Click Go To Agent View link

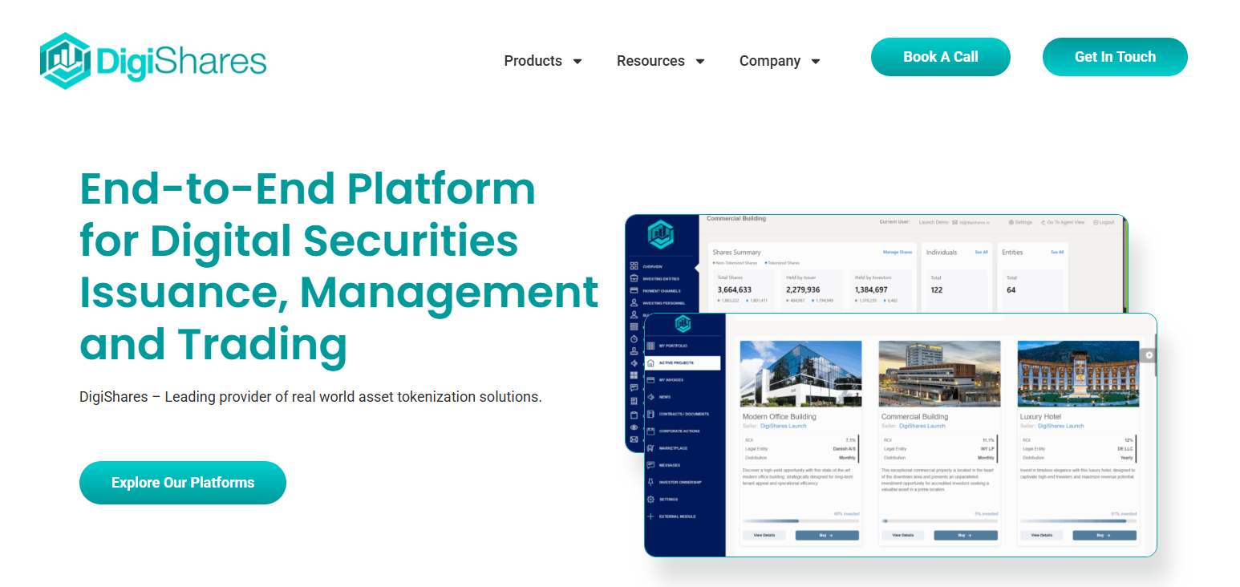click(1062, 222)
